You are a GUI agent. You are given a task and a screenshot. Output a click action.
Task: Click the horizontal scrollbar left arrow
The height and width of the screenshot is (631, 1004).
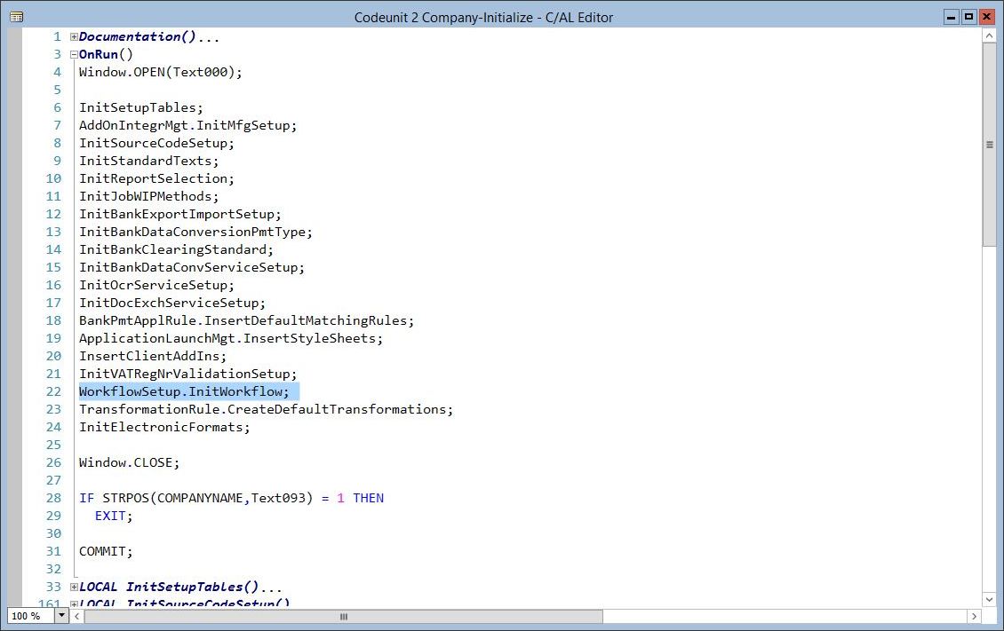[76, 616]
